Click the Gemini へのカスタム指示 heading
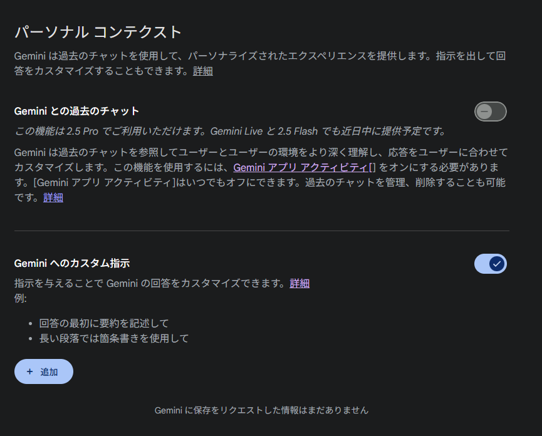Image resolution: width=542 pixels, height=436 pixels. coord(72,264)
